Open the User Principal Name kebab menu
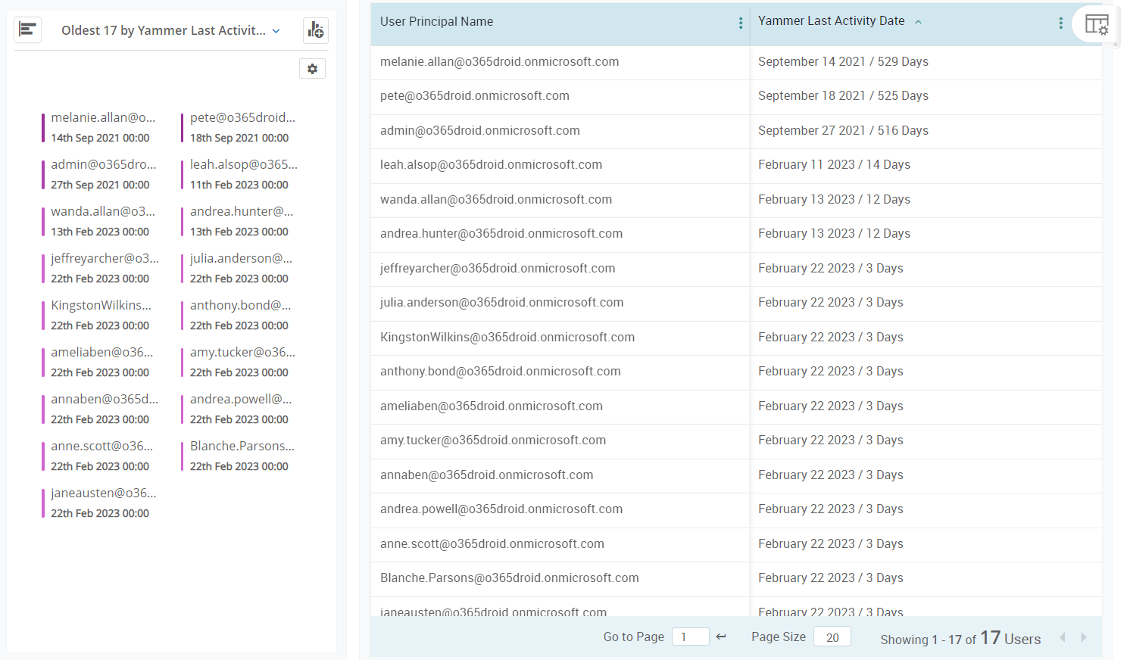Image resolution: width=1127 pixels, height=660 pixels. coord(740,23)
